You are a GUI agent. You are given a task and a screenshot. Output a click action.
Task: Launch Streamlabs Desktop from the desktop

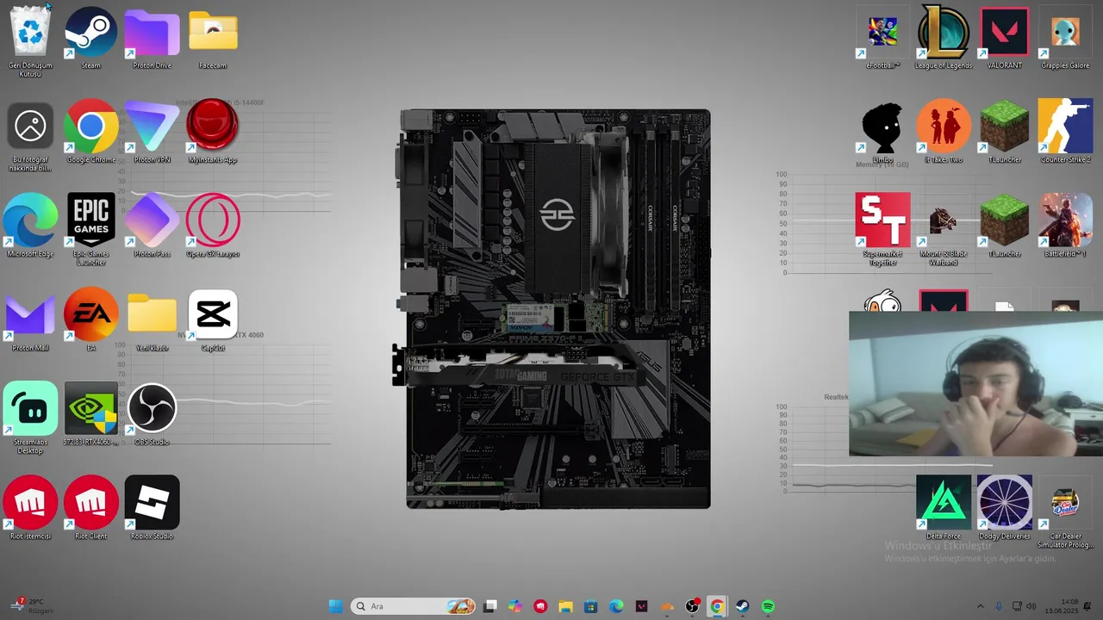[x=31, y=418]
